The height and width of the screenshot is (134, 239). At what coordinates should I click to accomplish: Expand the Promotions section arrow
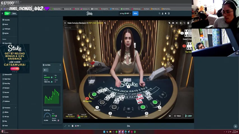pos(15,108)
